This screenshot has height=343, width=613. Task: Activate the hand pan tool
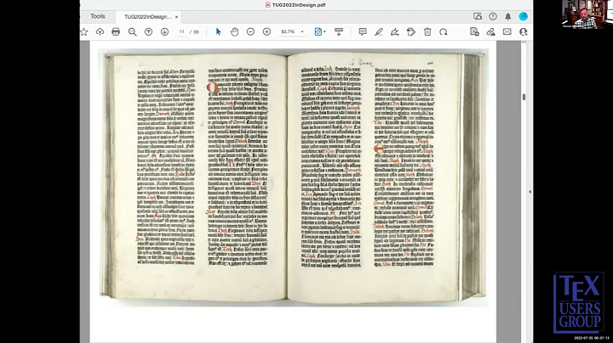coord(234,32)
